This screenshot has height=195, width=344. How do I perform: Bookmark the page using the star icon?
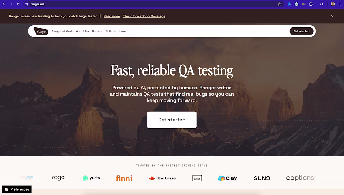[x=279, y=4]
